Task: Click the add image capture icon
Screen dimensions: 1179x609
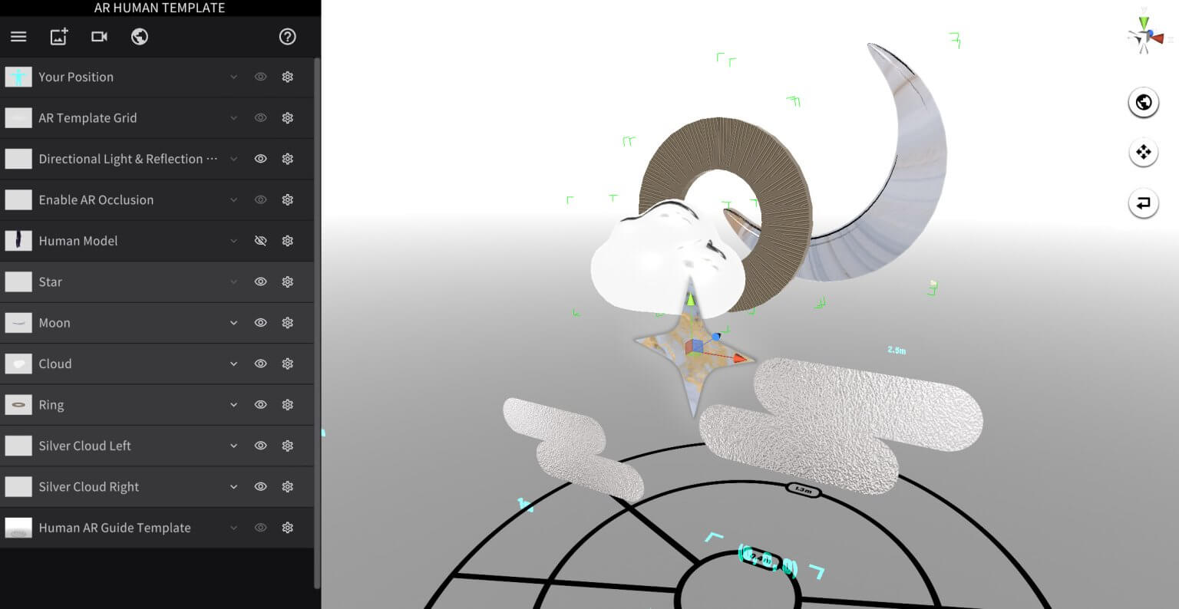Action: point(58,36)
